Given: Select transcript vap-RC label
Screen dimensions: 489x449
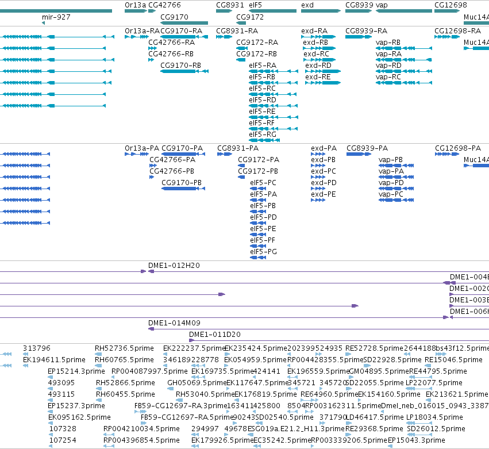Looking at the screenshot, I should tap(388, 77).
